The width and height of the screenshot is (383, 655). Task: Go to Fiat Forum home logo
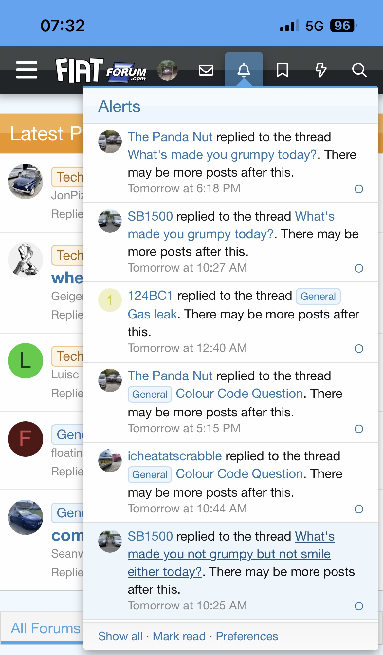[101, 70]
